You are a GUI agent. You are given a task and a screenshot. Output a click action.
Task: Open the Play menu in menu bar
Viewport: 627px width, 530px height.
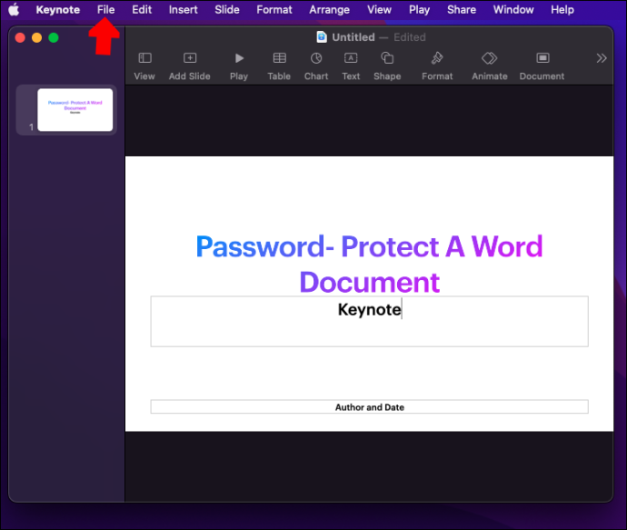point(419,10)
